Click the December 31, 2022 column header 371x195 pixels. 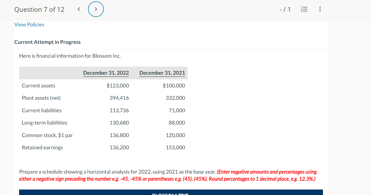point(106,73)
